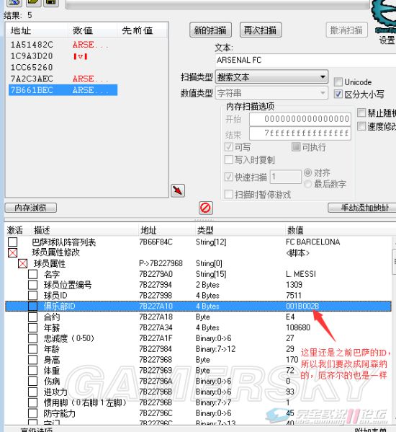396x432 pixels.
Task: Click 手动添加地址 button
Action: (363, 208)
